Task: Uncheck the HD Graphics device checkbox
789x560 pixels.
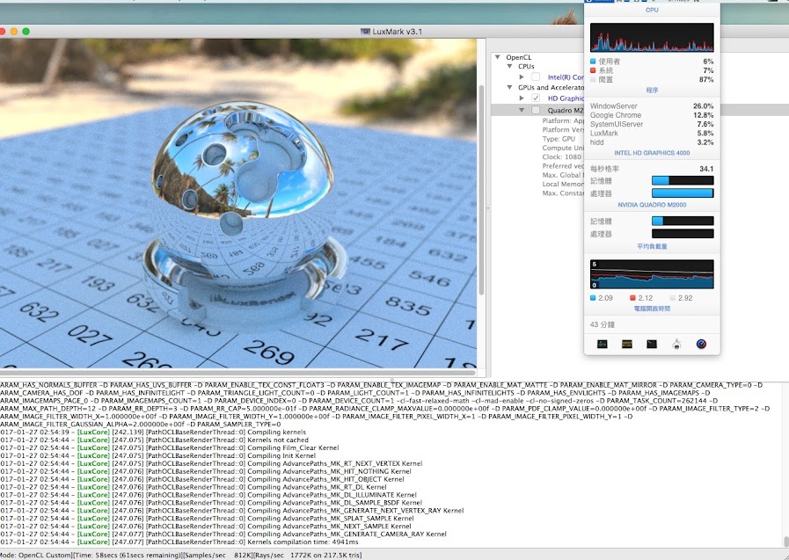Action: tap(536, 98)
